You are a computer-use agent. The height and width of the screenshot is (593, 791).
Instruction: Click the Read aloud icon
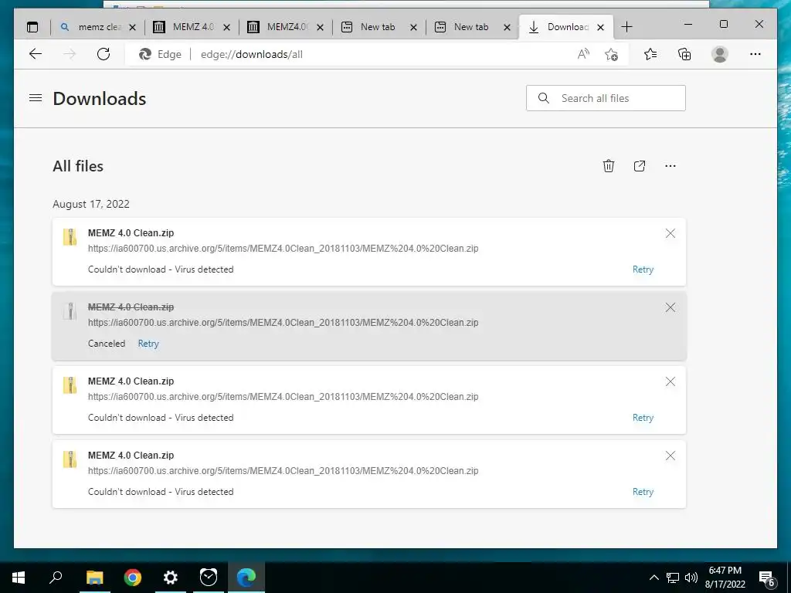(583, 54)
